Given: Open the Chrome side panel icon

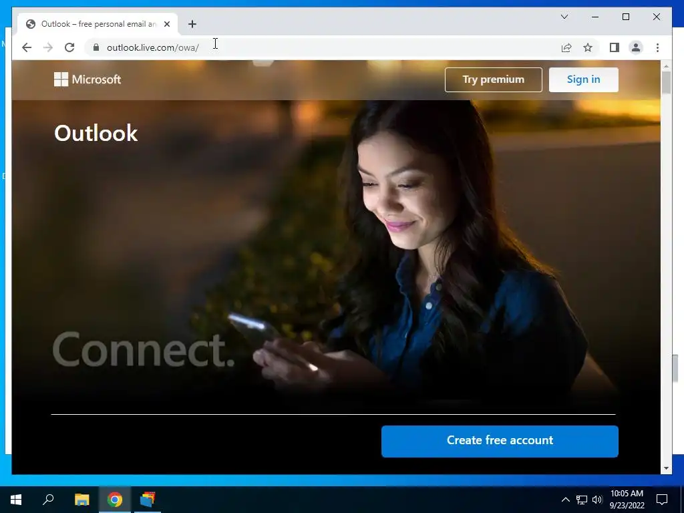Looking at the screenshot, I should [x=615, y=47].
